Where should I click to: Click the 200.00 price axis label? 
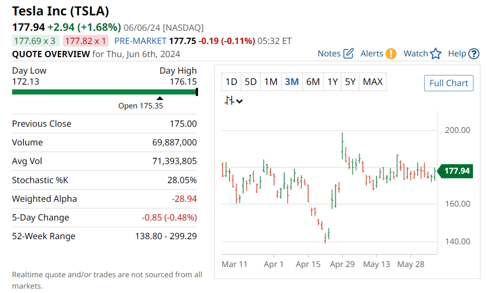point(458,130)
